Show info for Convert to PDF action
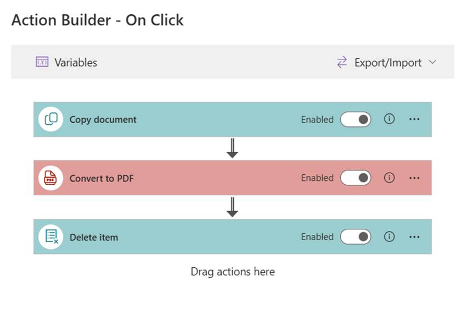The image size is (461, 325). [x=389, y=178]
